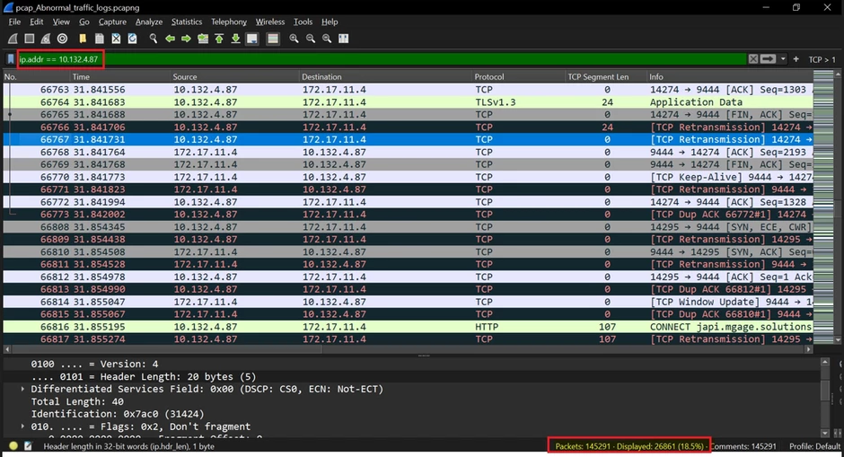The image size is (844, 457).
Task: Open expert information status icon
Action: click(x=13, y=445)
